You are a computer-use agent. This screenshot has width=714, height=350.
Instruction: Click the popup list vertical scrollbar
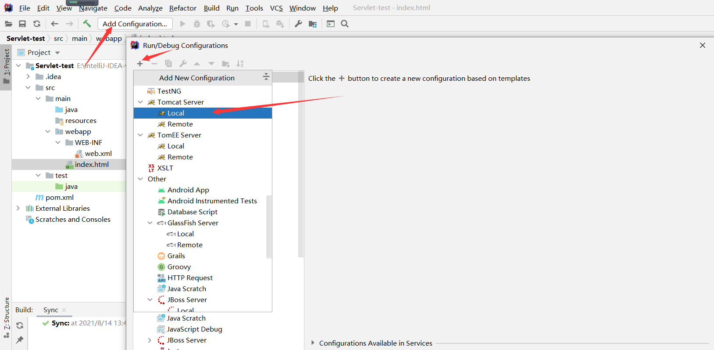pyautogui.click(x=269, y=227)
